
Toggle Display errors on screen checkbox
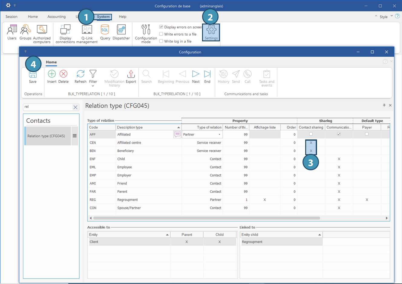[161, 27]
